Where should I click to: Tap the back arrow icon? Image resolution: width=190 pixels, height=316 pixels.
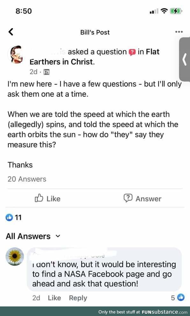(x=11, y=32)
